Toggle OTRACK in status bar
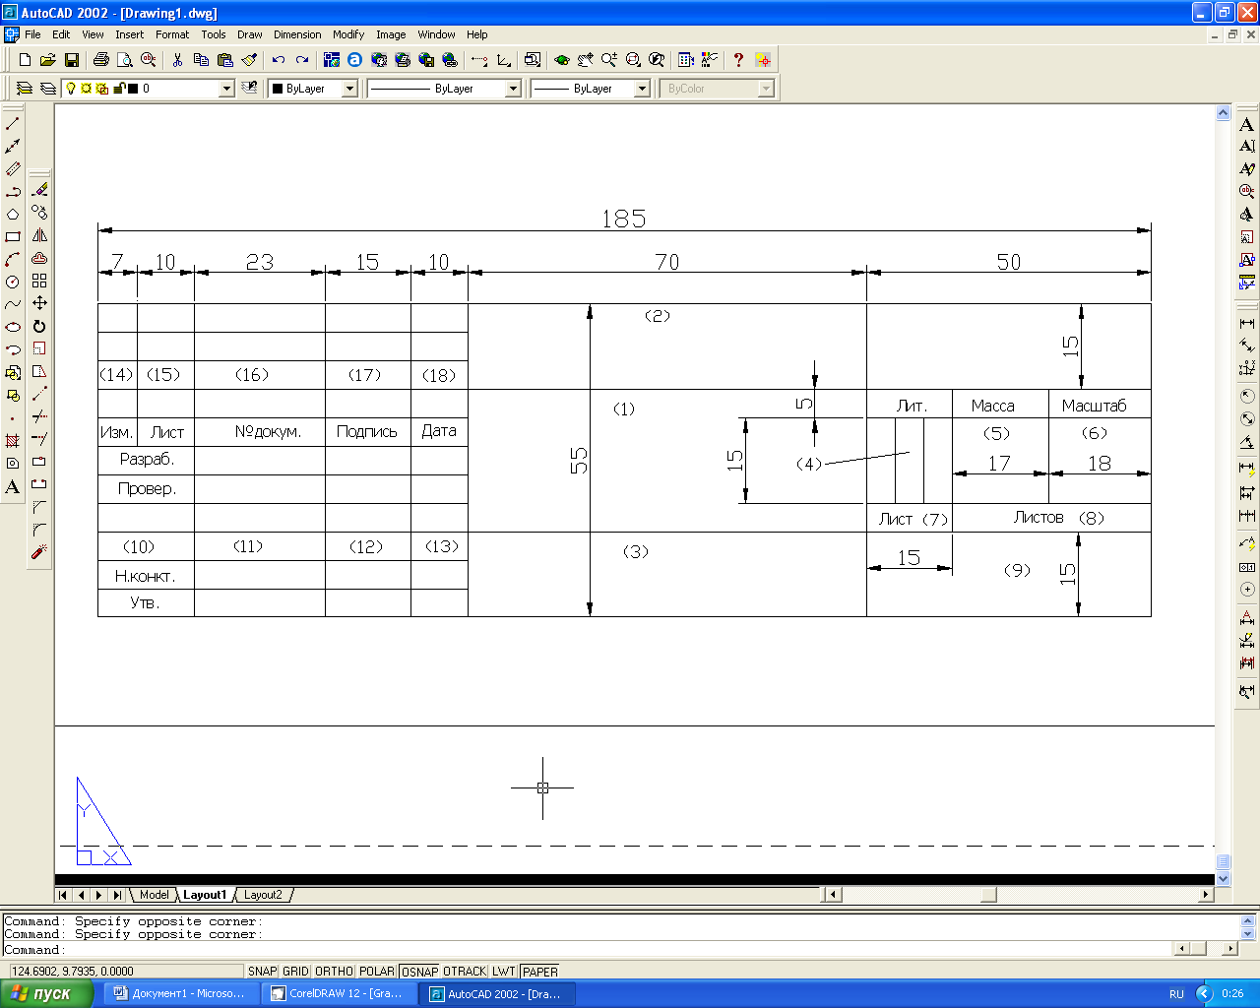 pyautogui.click(x=465, y=972)
